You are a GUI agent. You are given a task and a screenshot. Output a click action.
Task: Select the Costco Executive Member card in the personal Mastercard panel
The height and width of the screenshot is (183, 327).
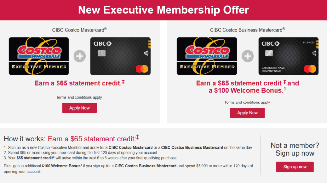click(x=39, y=56)
